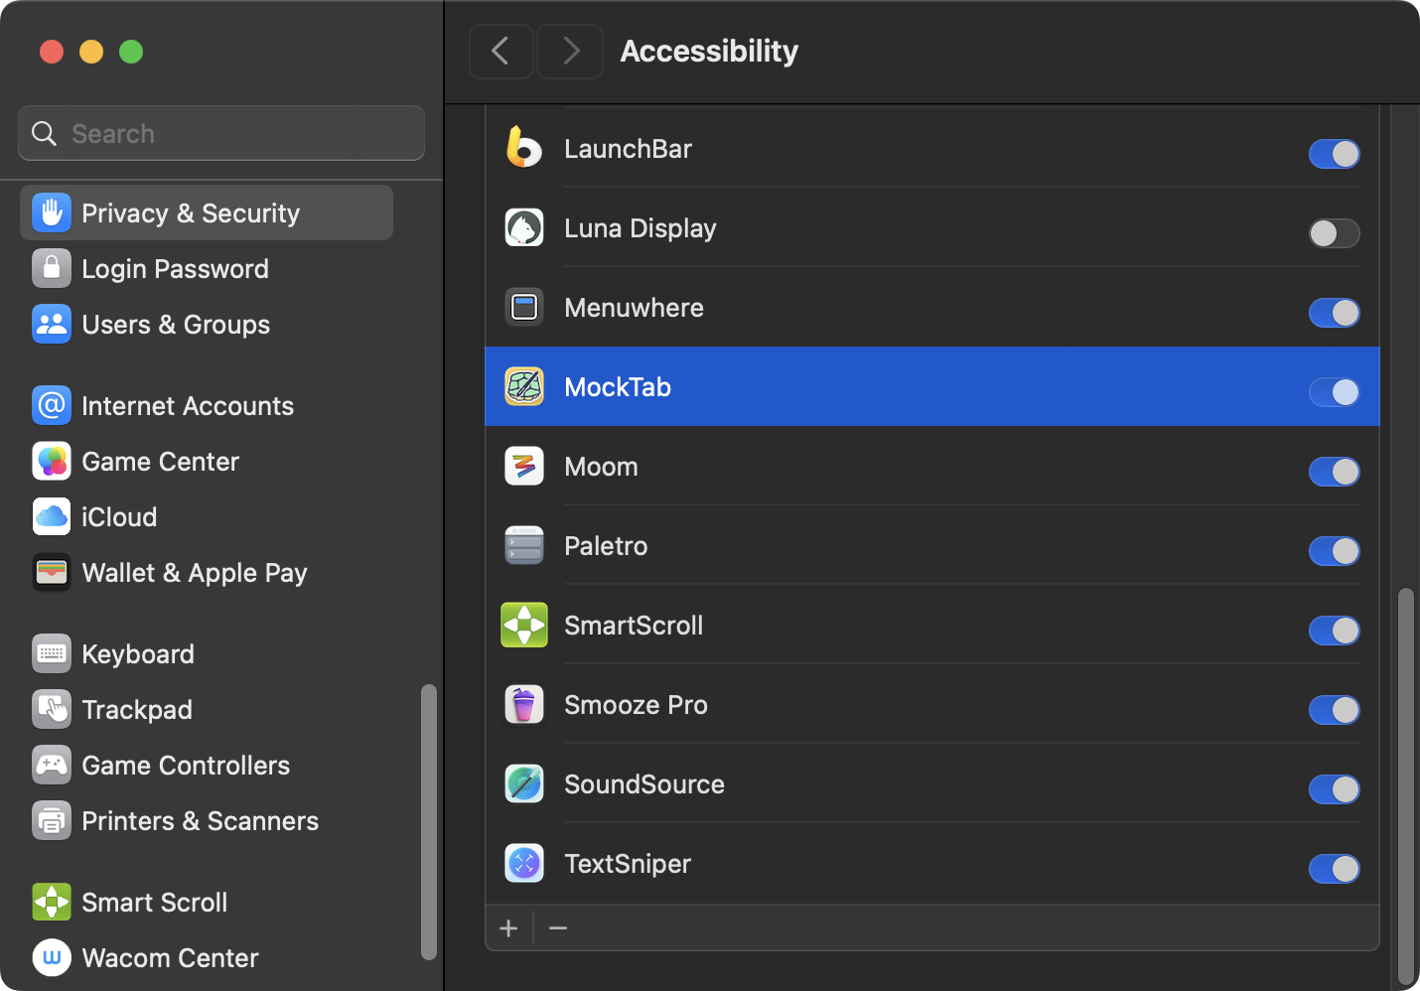1420x991 pixels.
Task: Click the Login Password lock icon
Action: (x=52, y=268)
